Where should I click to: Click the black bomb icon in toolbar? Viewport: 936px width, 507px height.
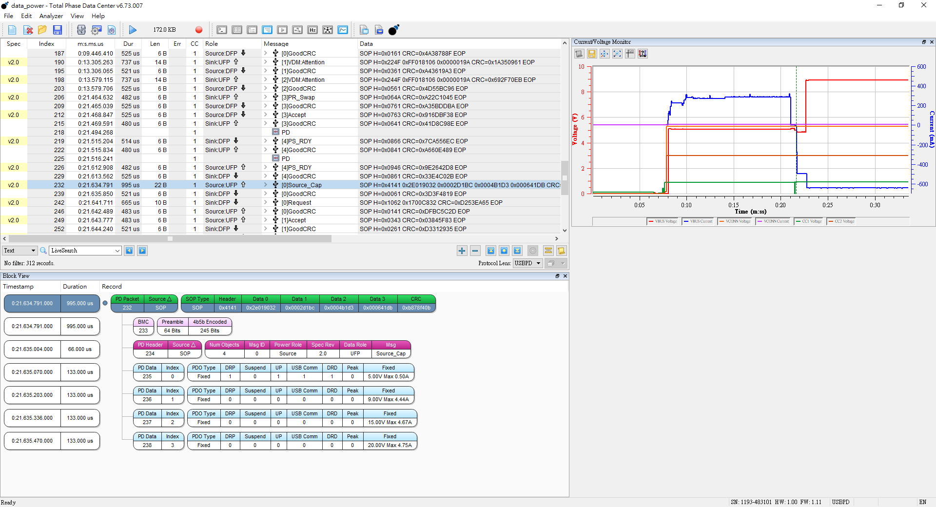tap(394, 30)
